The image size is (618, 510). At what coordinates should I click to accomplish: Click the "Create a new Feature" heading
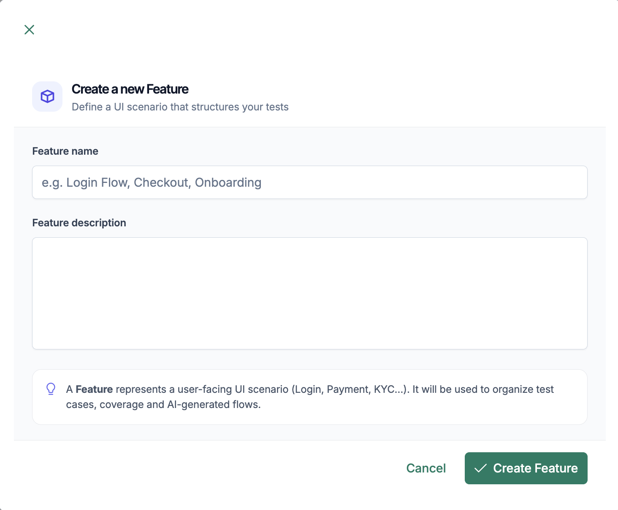point(130,89)
